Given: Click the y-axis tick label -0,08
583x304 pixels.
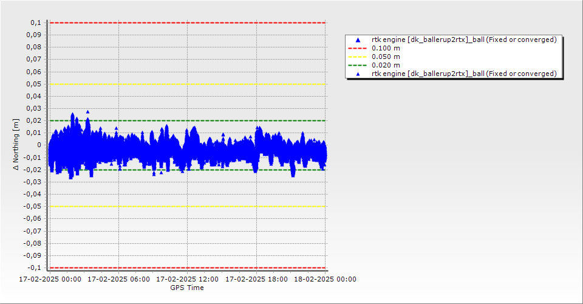Looking at the screenshot, I should pyautogui.click(x=33, y=243).
